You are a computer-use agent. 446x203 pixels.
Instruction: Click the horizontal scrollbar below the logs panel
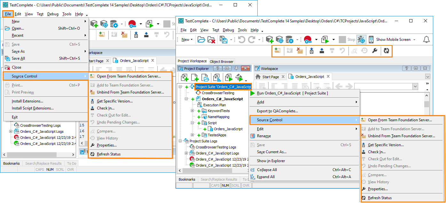pyautogui.click(x=208, y=170)
